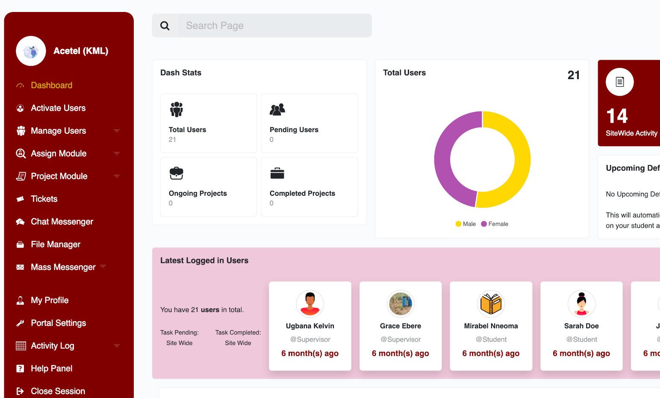Click the Completed Projects briefcase icon
This screenshot has width=660, height=398.
[x=277, y=173]
